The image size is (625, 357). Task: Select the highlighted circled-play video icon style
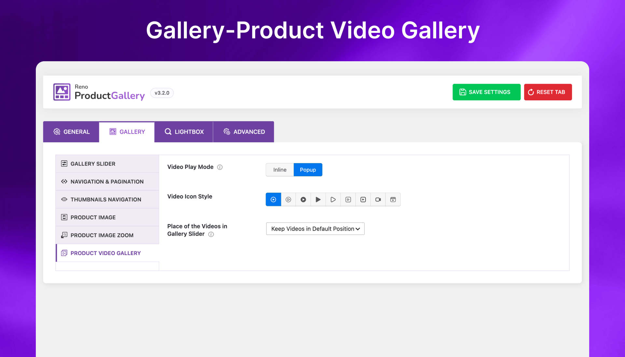[273, 199]
